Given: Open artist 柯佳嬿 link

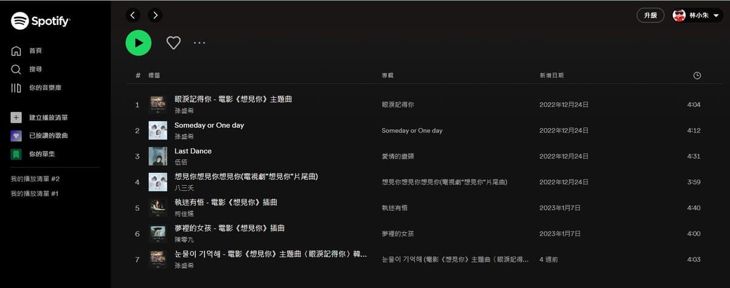Looking at the screenshot, I should tap(184, 214).
